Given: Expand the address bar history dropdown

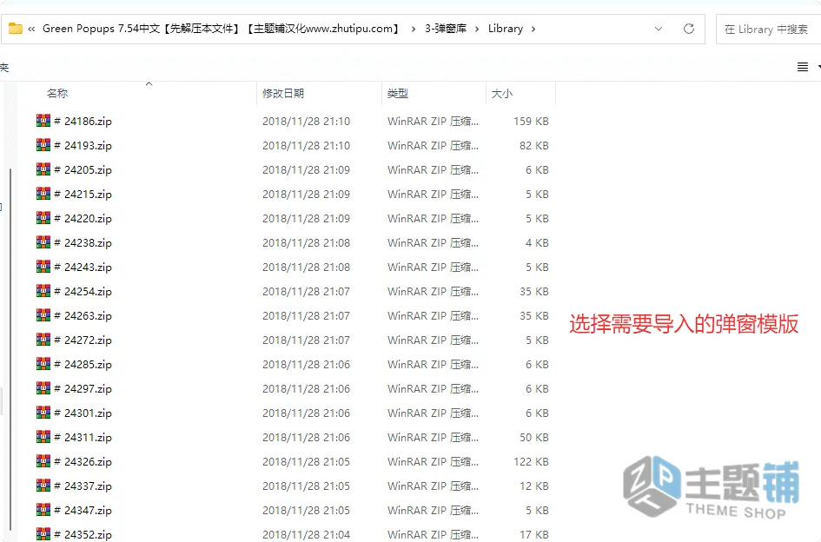Looking at the screenshot, I should (659, 29).
